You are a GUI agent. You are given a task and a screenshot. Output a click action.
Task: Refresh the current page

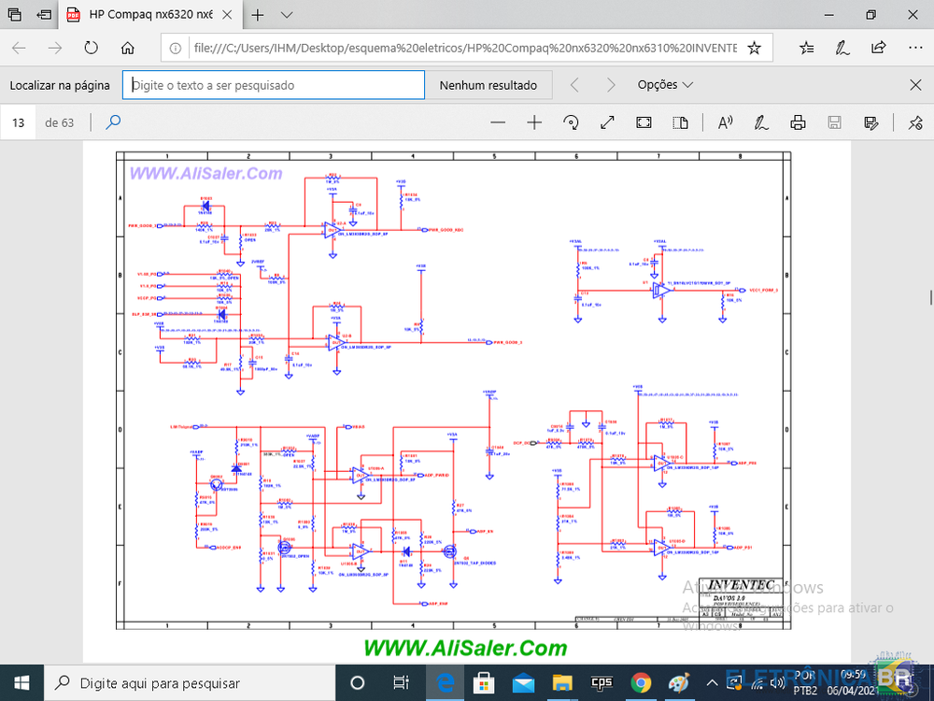click(x=91, y=48)
